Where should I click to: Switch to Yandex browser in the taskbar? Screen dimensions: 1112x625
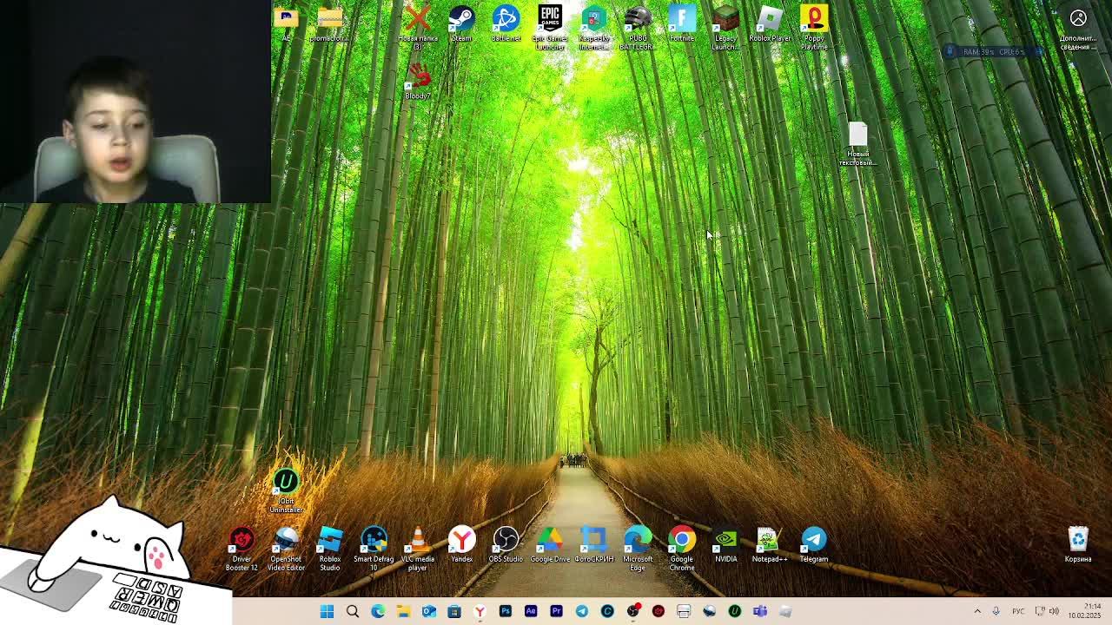pyautogui.click(x=480, y=611)
